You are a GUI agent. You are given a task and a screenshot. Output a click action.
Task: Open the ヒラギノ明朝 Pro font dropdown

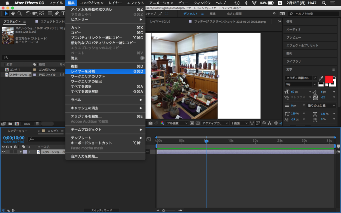point(301,78)
